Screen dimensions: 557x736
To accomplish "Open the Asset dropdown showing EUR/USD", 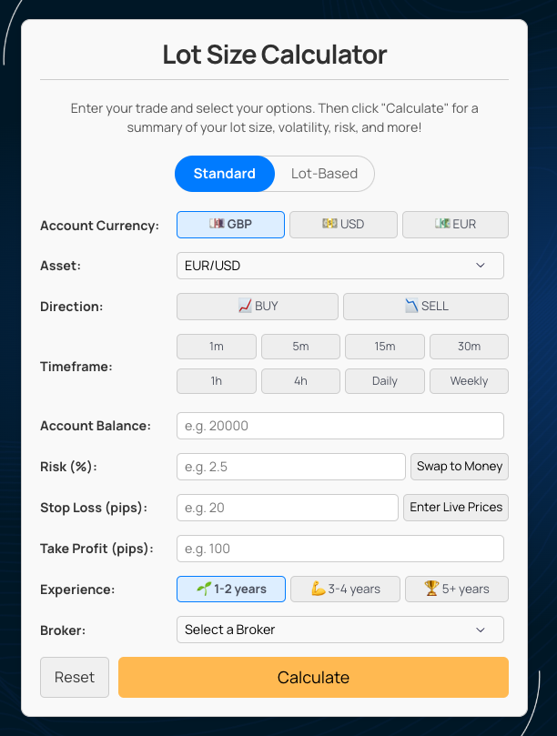I will (340, 266).
